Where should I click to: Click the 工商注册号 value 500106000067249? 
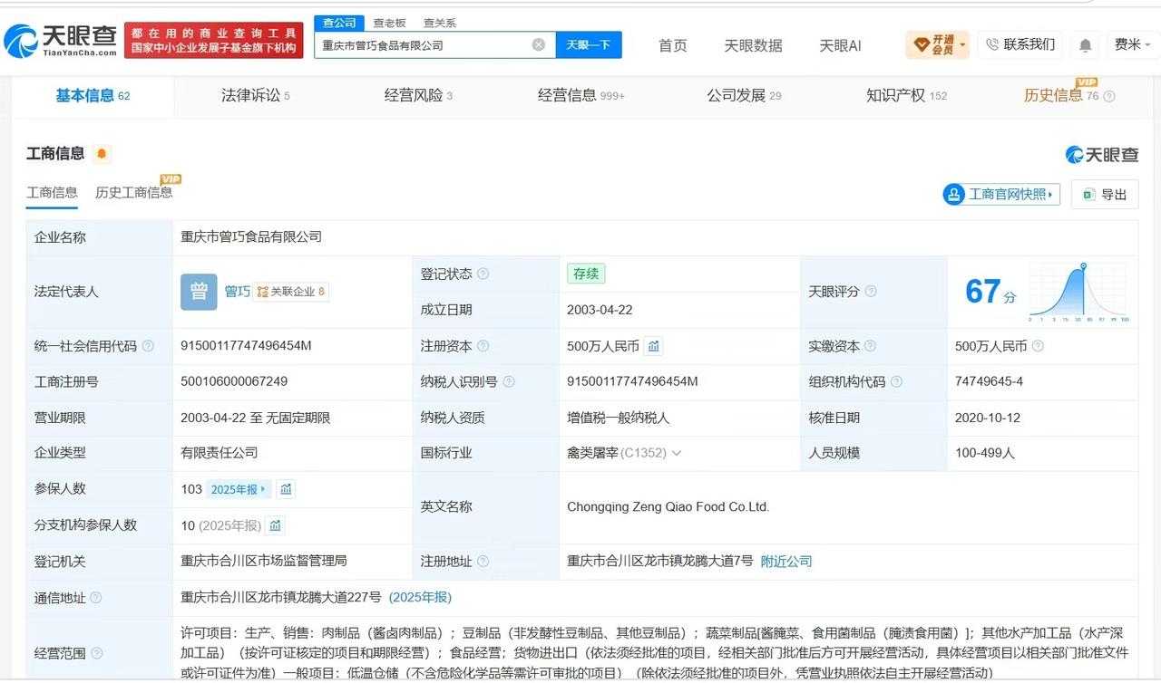tap(234, 382)
